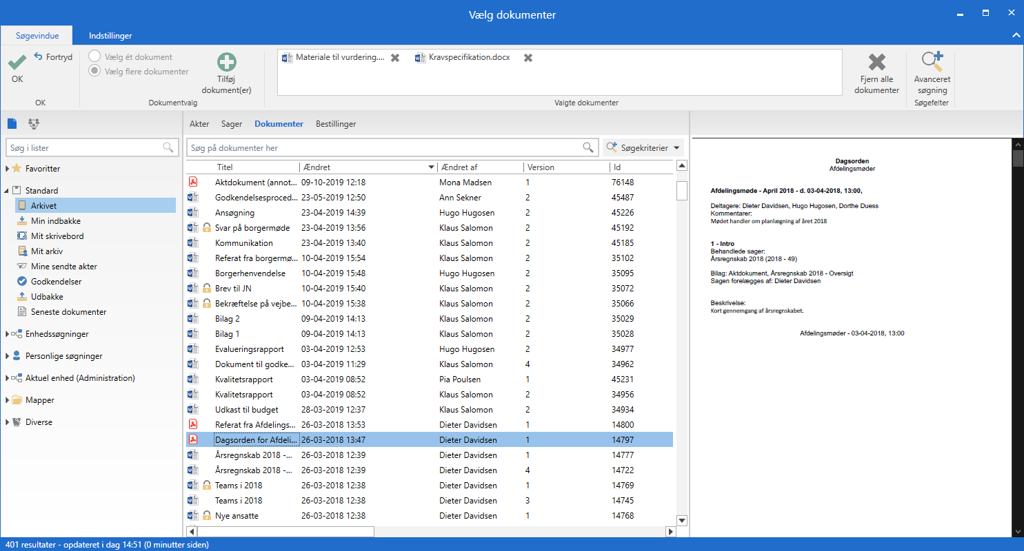Click the document list vertical scrollbar down arrow

682,521
